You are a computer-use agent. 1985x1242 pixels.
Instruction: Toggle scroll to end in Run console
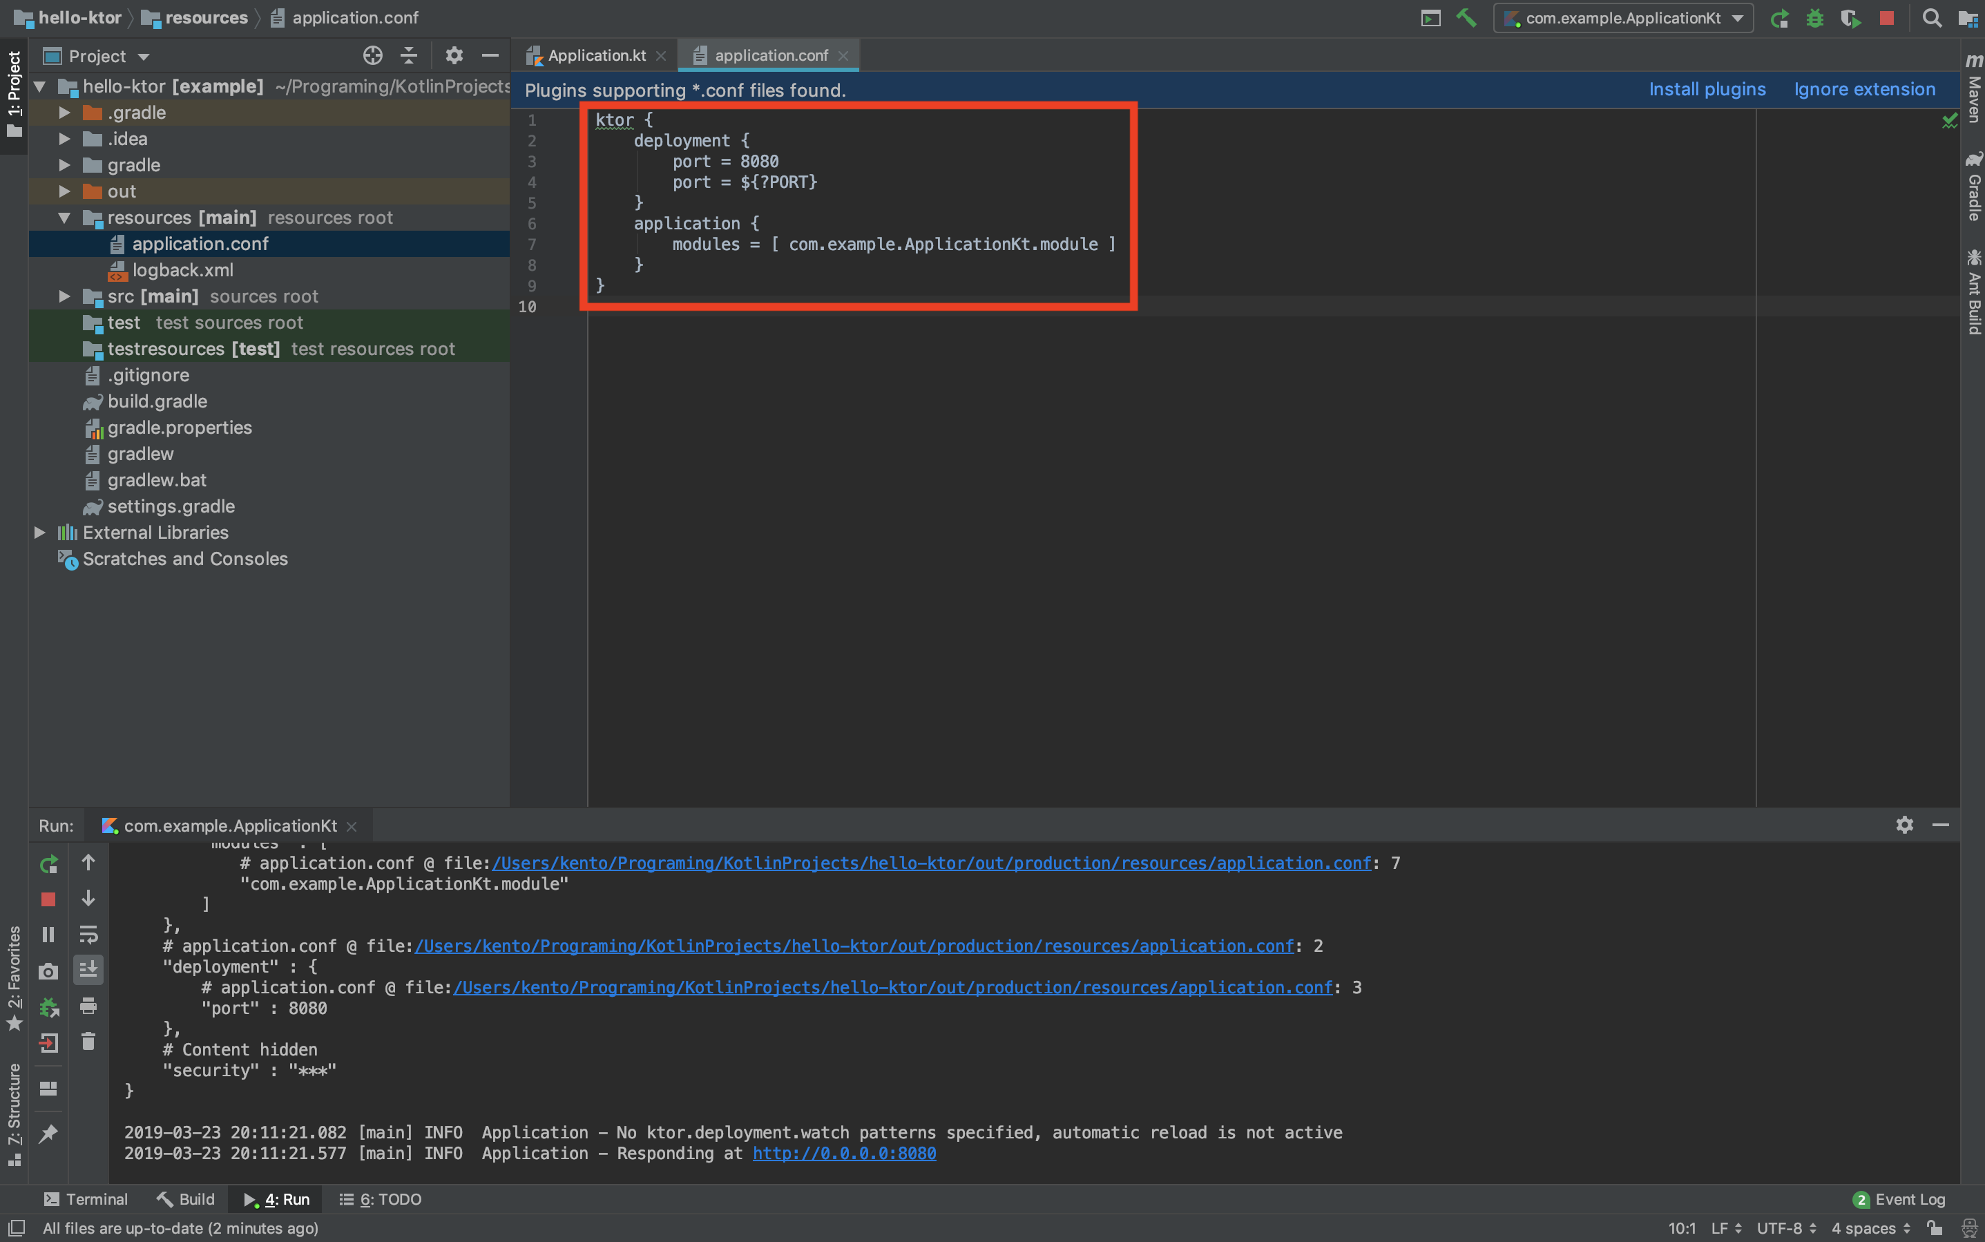coord(88,970)
